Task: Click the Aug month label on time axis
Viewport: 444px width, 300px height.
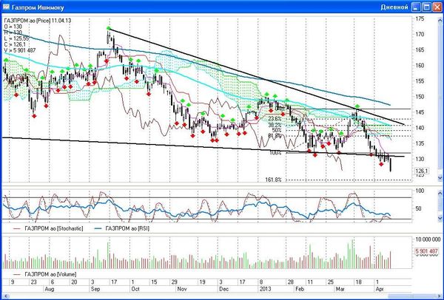Action: tap(49, 289)
